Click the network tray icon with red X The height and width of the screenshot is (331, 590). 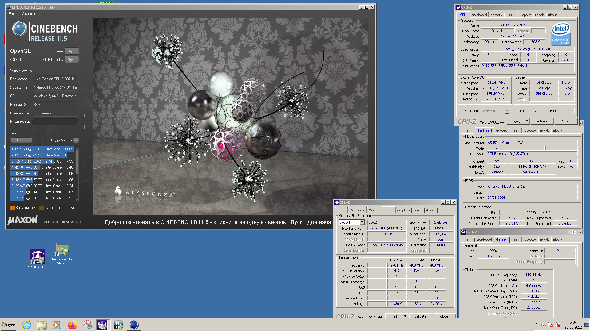(558, 325)
